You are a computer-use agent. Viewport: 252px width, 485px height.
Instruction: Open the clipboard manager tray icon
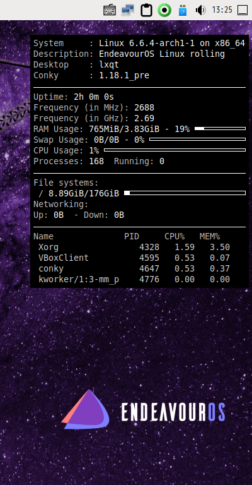pyautogui.click(x=147, y=10)
